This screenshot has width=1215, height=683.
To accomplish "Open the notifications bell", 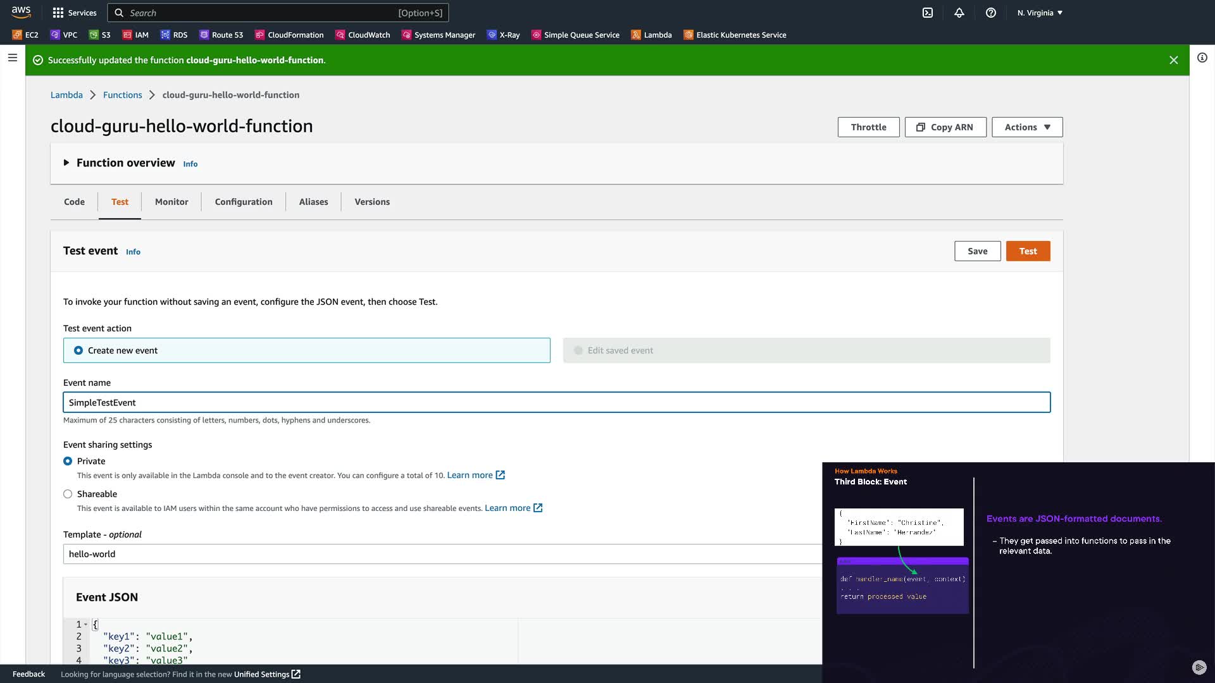I will click(x=959, y=13).
